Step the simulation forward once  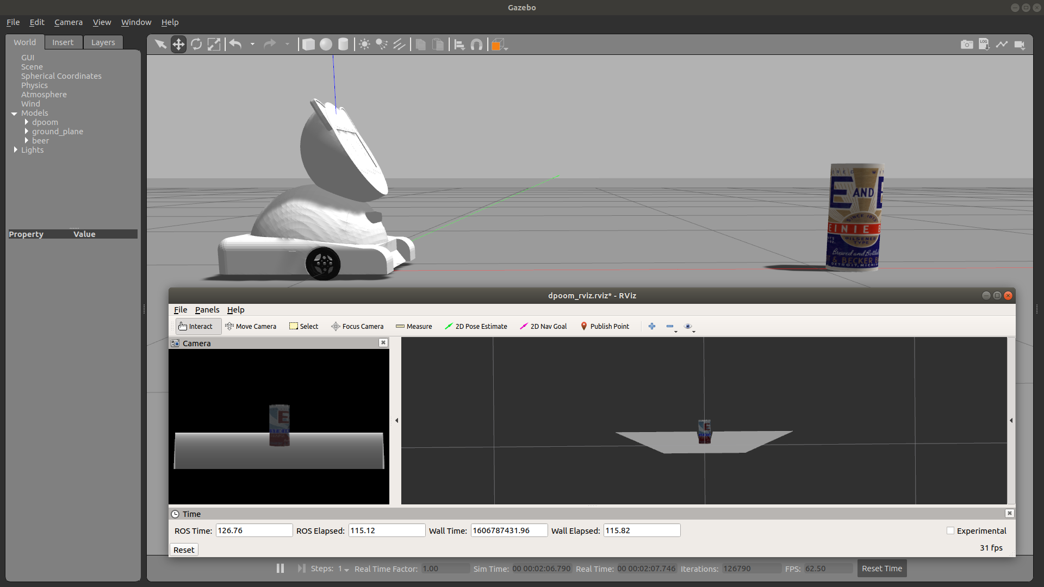point(301,569)
